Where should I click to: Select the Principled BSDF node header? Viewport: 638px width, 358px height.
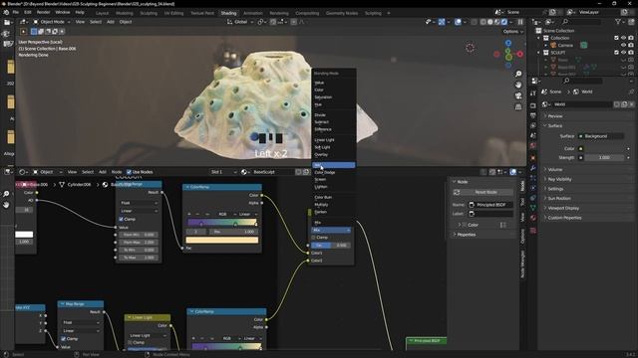[426, 340]
